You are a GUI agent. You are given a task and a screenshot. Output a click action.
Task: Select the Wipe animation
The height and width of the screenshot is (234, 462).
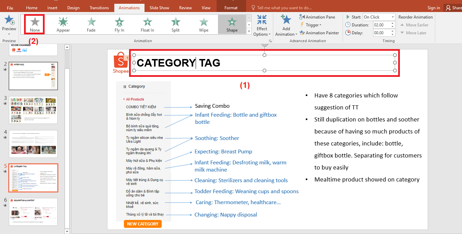pyautogui.click(x=203, y=24)
